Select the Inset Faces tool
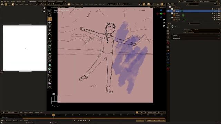The width and height of the screenshot is (221, 124). click(x=50, y=50)
